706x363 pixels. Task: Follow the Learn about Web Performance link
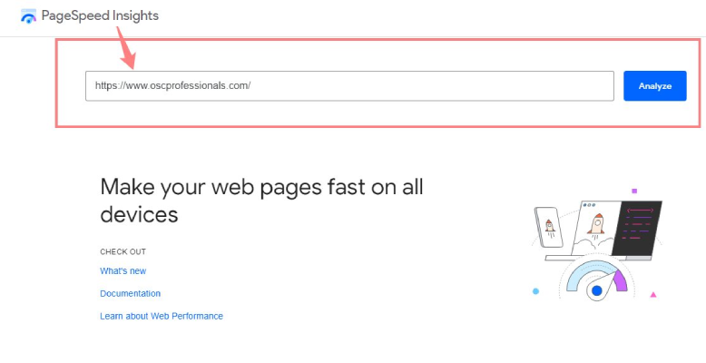[161, 316]
